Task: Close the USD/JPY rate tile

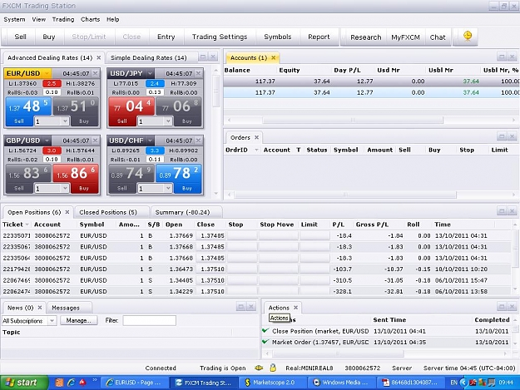Action: (x=198, y=73)
